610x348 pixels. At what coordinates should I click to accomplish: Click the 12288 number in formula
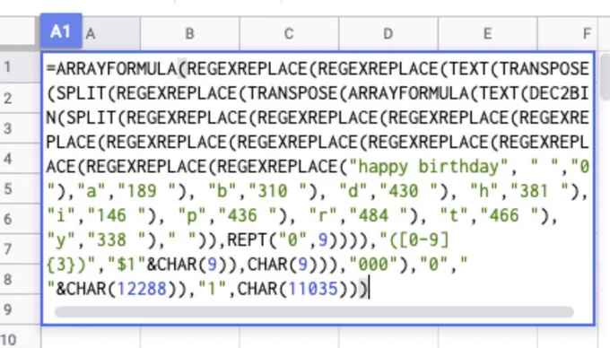click(x=142, y=289)
